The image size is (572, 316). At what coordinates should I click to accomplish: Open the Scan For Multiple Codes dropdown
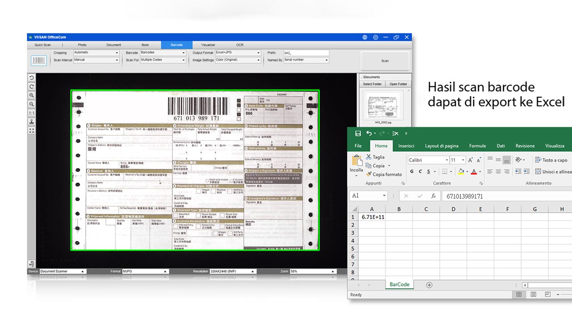click(x=163, y=60)
